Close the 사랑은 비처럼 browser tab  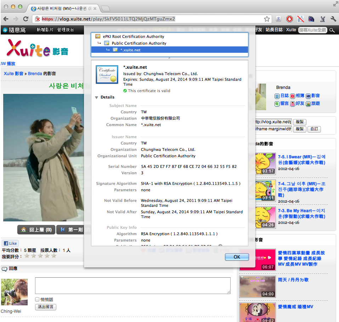point(95,9)
